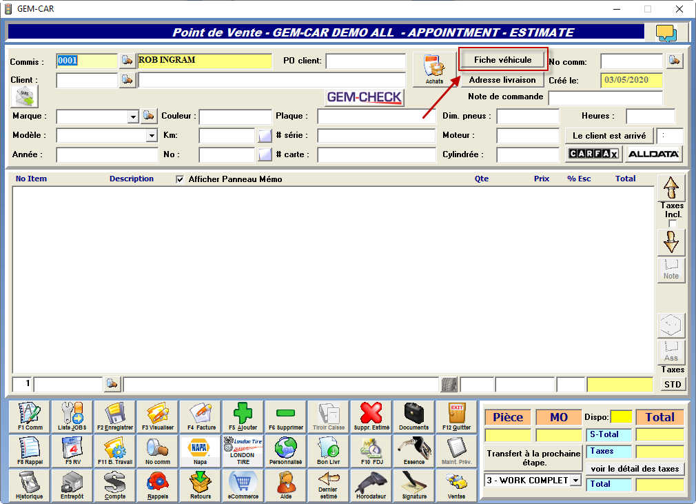Click the No comm search icon
The height and width of the screenshot is (504, 696).
pyautogui.click(x=158, y=451)
